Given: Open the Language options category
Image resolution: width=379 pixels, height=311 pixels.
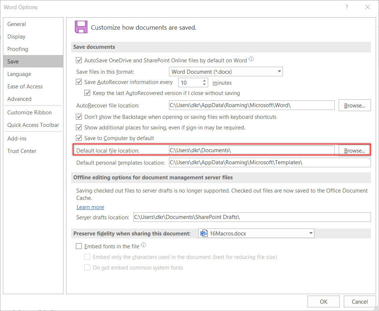Looking at the screenshot, I should [x=33, y=74].
